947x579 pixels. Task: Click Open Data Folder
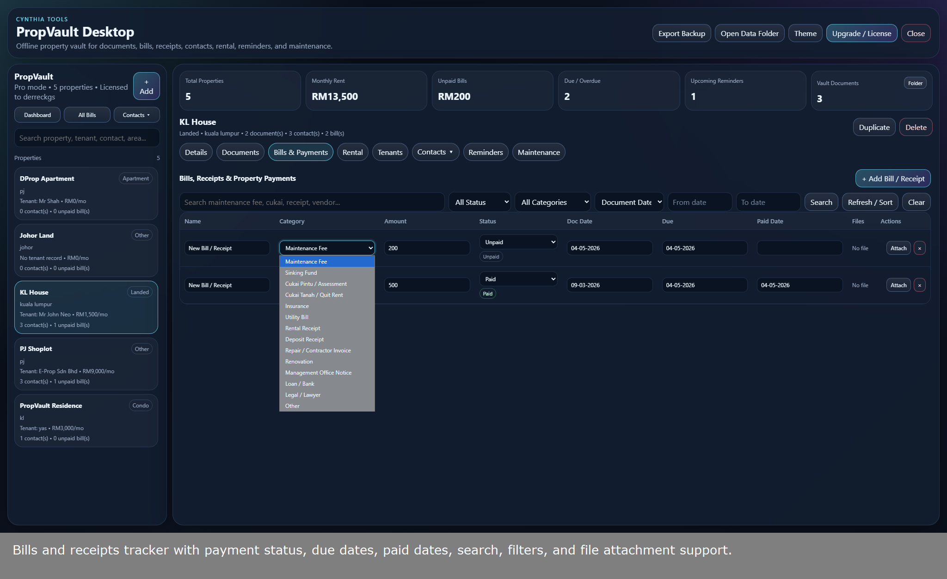pos(750,33)
